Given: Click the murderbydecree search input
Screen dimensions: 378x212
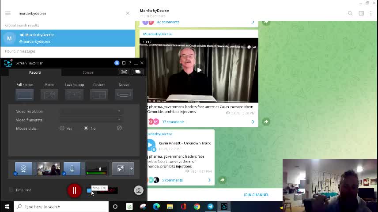Looking at the screenshot, I should 70,13.
